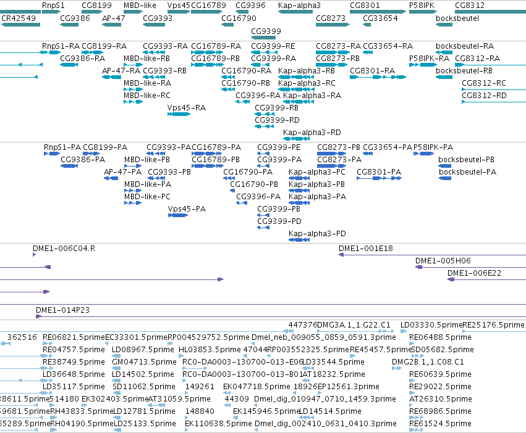Image resolution: width=526 pixels, height=433 pixels.
Task: Open the GM04713.5prime EST label
Action: (144, 361)
